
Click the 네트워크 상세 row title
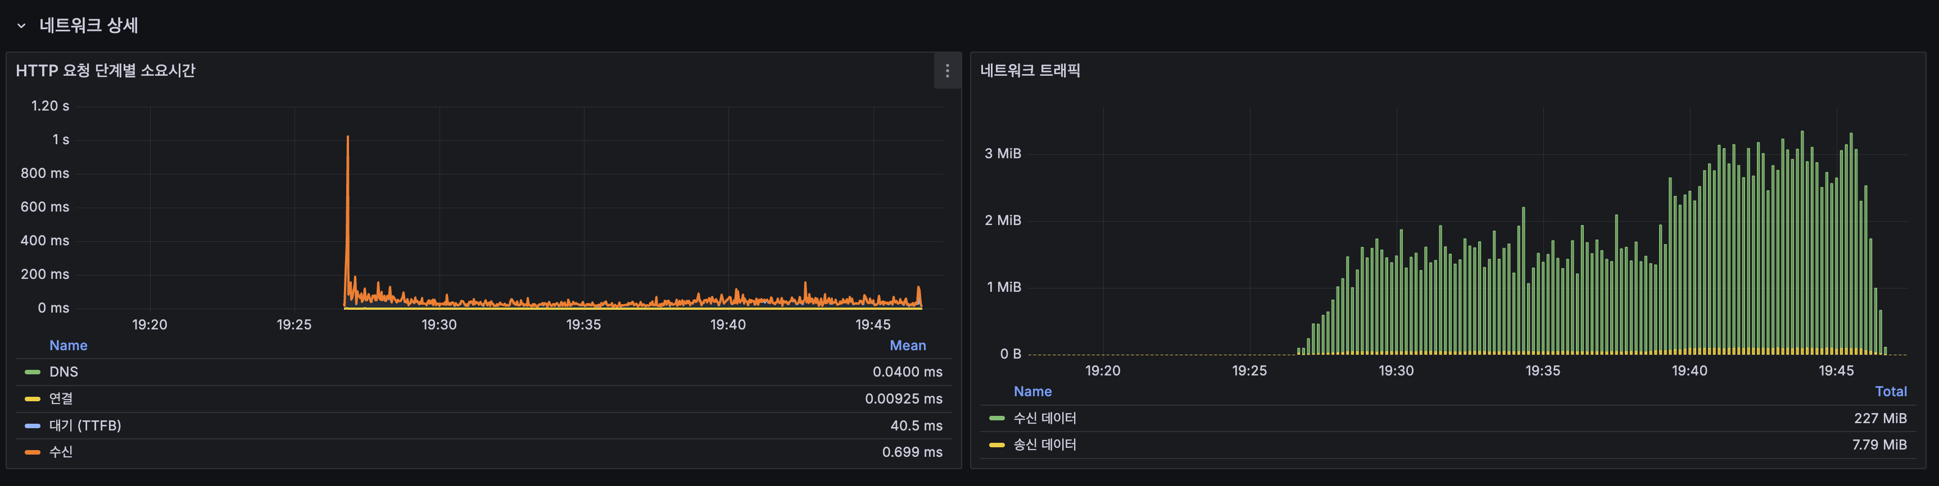coord(89,26)
